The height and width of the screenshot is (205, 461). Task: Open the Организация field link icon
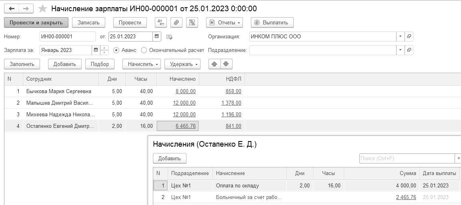point(409,36)
